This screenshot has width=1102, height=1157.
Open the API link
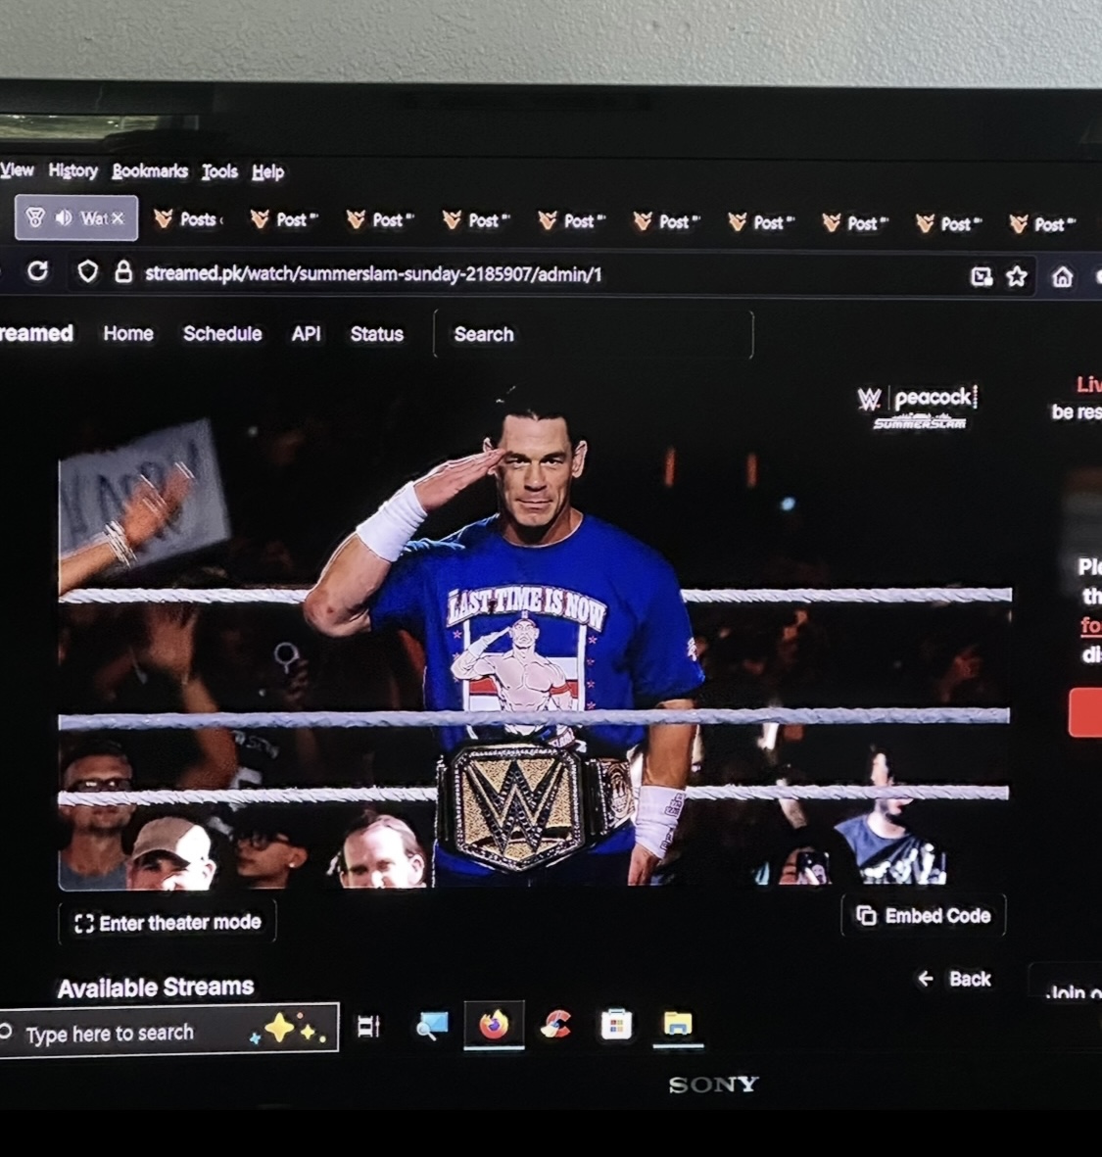pos(306,334)
